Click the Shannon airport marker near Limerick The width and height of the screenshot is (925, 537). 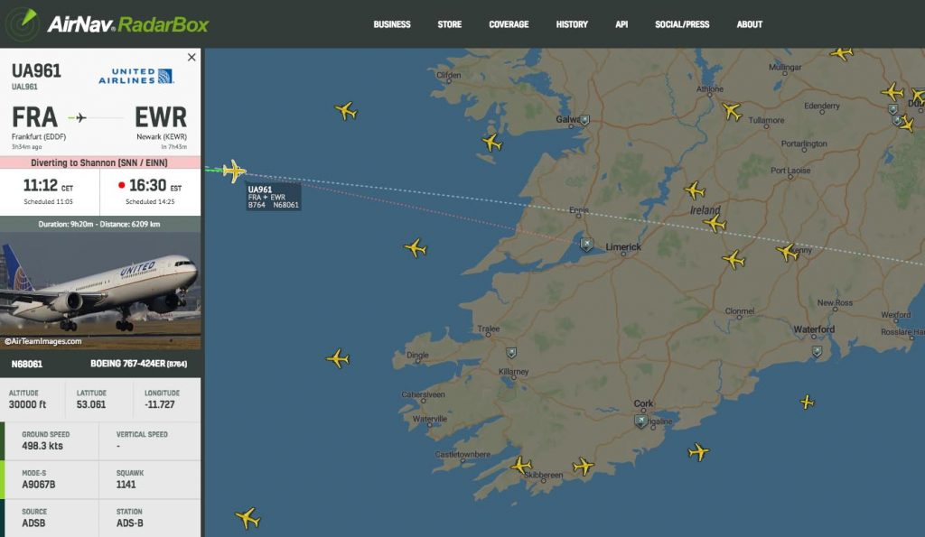(x=586, y=244)
